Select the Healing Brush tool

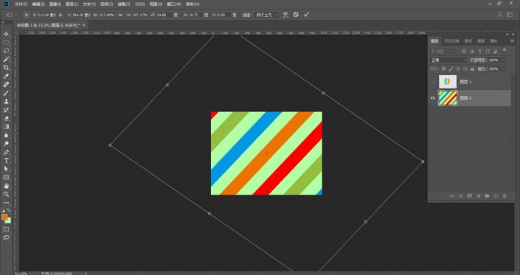tap(6, 85)
